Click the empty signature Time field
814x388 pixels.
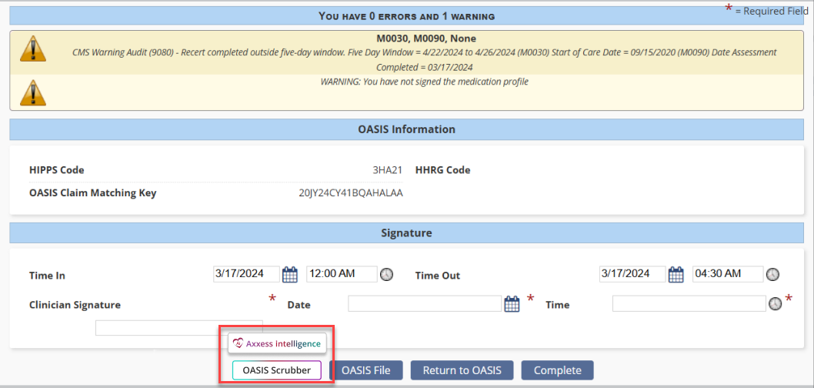click(x=689, y=304)
